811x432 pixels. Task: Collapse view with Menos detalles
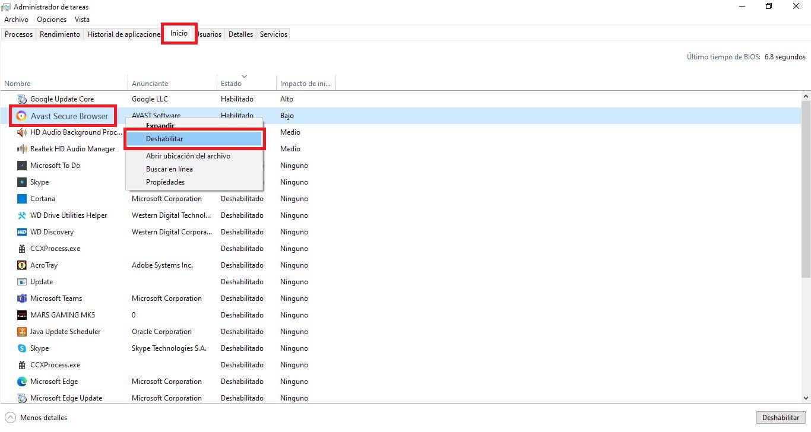(37, 418)
